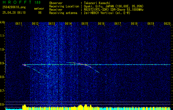Viewport: 173px width, 110px height.
Task: Click the HROFFT title text
Action: (x=17, y=2)
